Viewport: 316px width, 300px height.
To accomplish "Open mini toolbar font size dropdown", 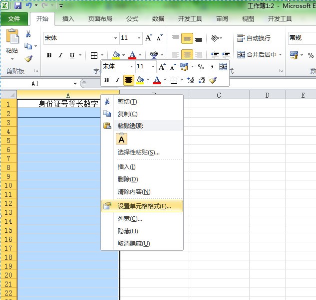I will click(x=153, y=67).
